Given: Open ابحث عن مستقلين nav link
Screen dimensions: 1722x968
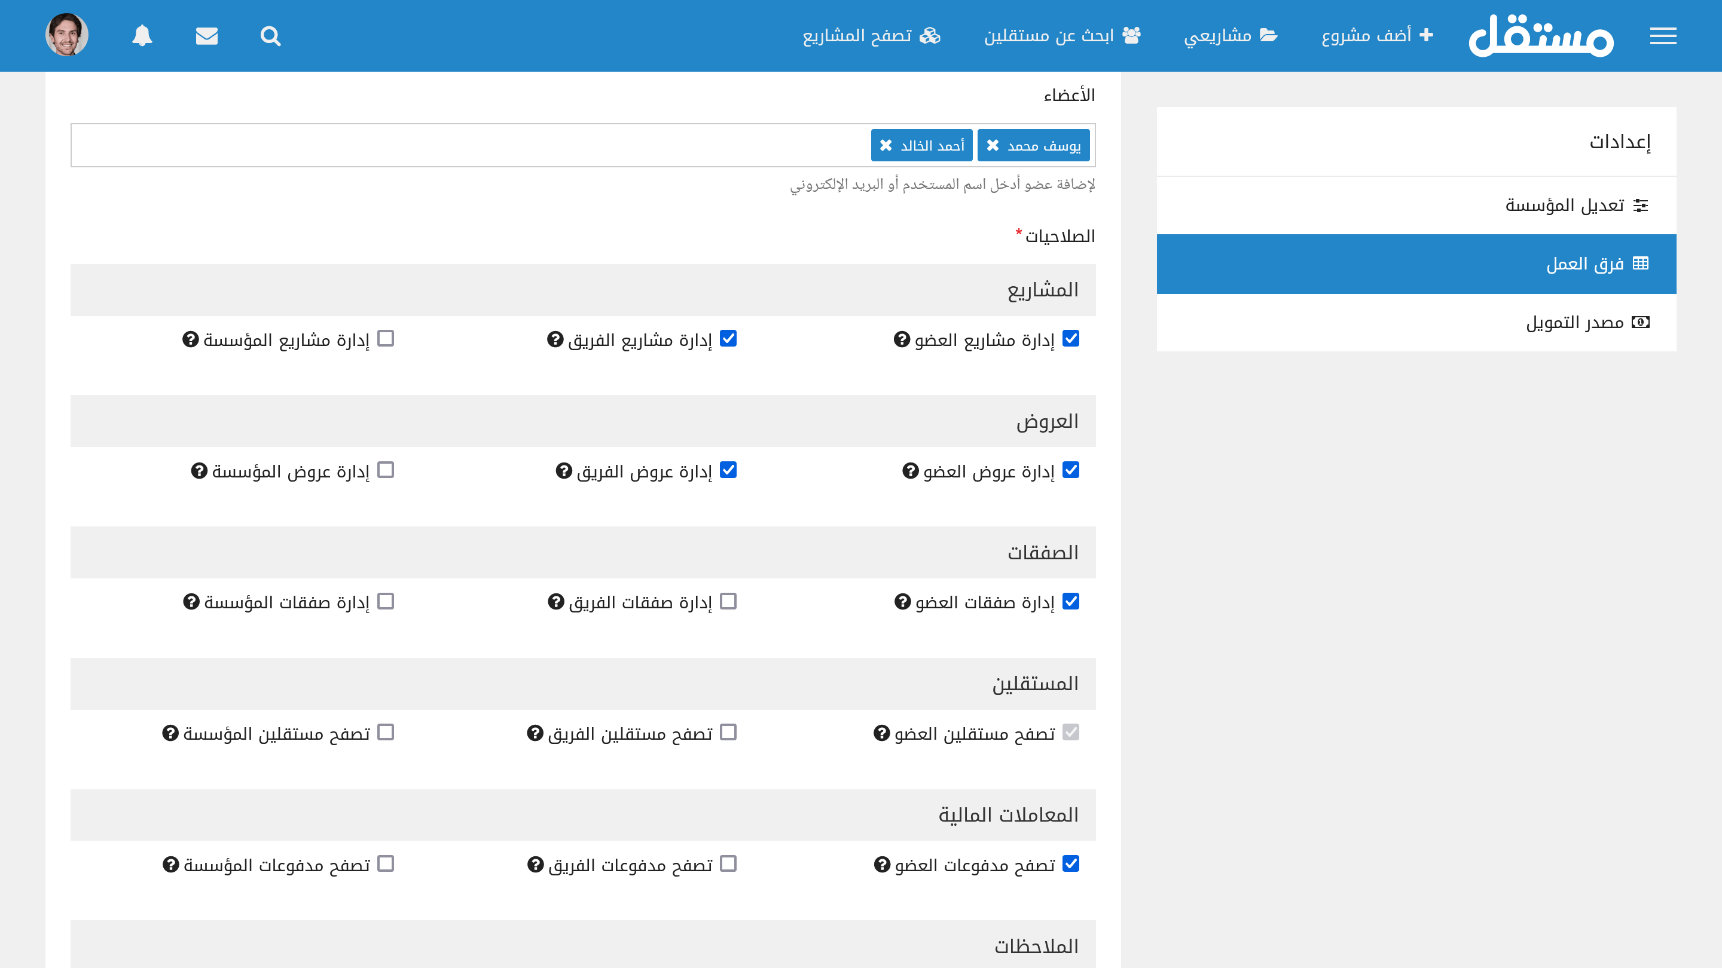Looking at the screenshot, I should (1061, 35).
